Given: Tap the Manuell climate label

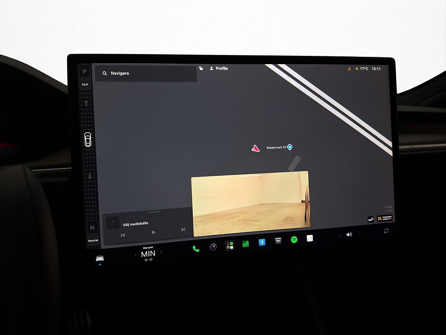Looking at the screenshot, I should (148, 248).
